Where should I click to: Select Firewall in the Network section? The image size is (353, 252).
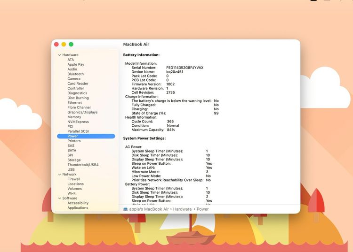click(74, 179)
